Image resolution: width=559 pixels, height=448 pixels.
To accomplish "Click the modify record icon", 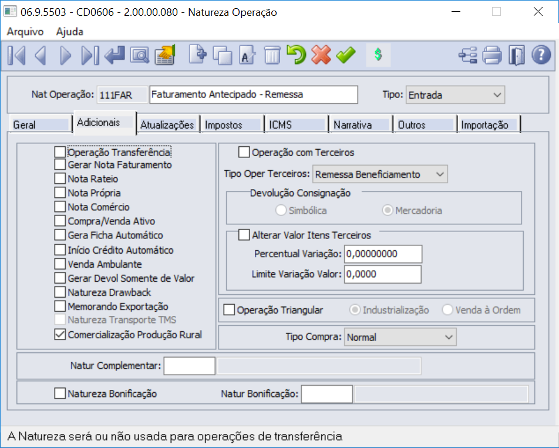I will [x=247, y=55].
